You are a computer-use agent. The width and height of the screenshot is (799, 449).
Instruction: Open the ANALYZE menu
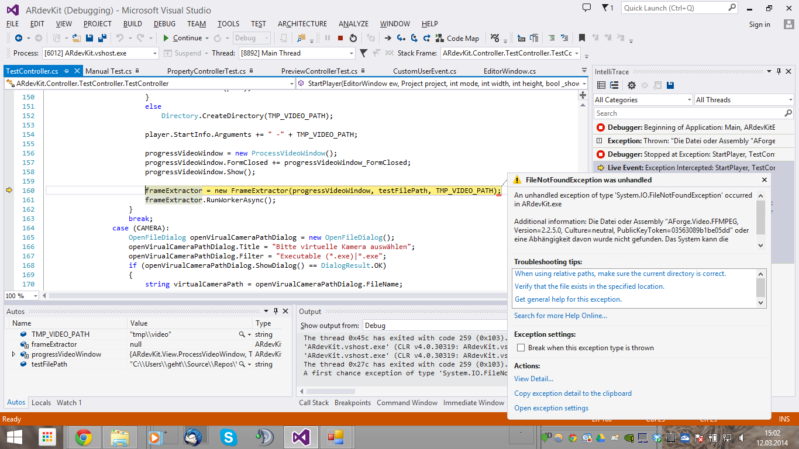(x=353, y=24)
